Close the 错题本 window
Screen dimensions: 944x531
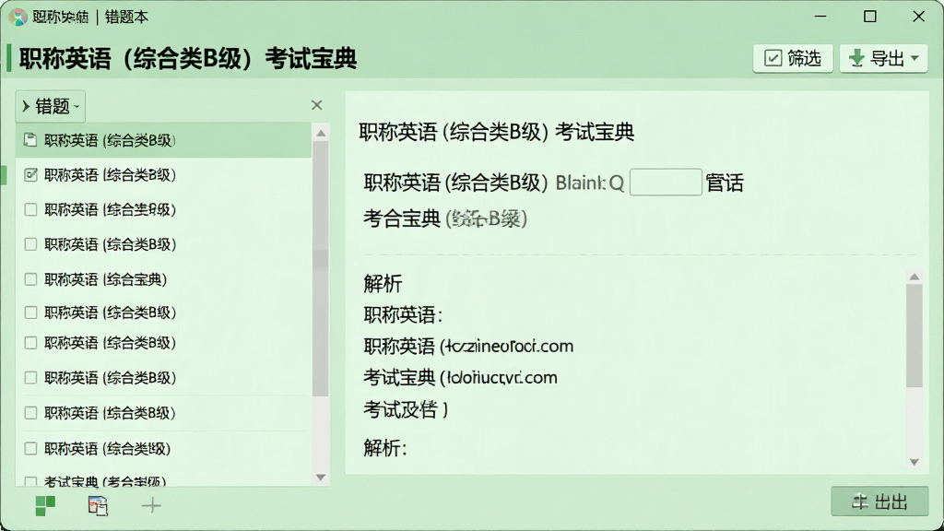coord(919,17)
